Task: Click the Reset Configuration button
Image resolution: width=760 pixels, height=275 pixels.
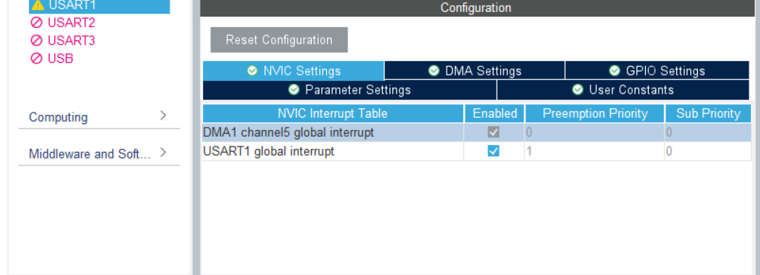Action: tap(279, 40)
